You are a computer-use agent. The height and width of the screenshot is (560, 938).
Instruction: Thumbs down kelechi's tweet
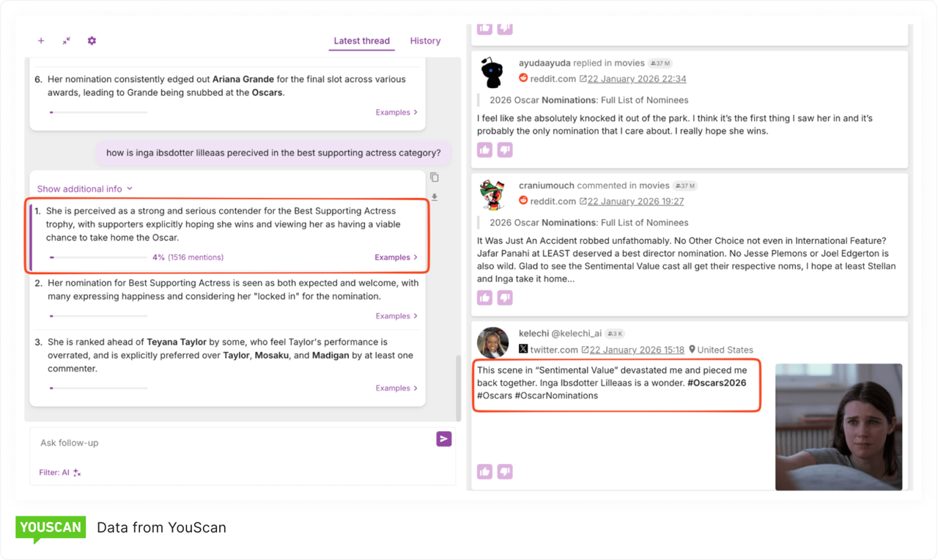tap(505, 472)
